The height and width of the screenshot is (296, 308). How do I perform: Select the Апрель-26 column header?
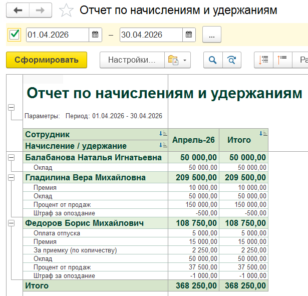pyautogui.click(x=193, y=140)
